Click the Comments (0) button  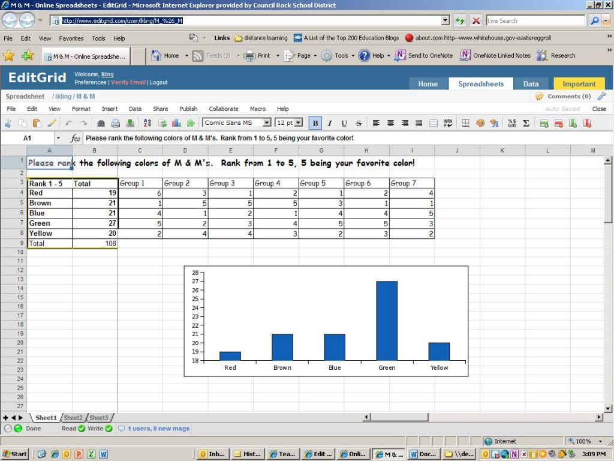point(568,96)
